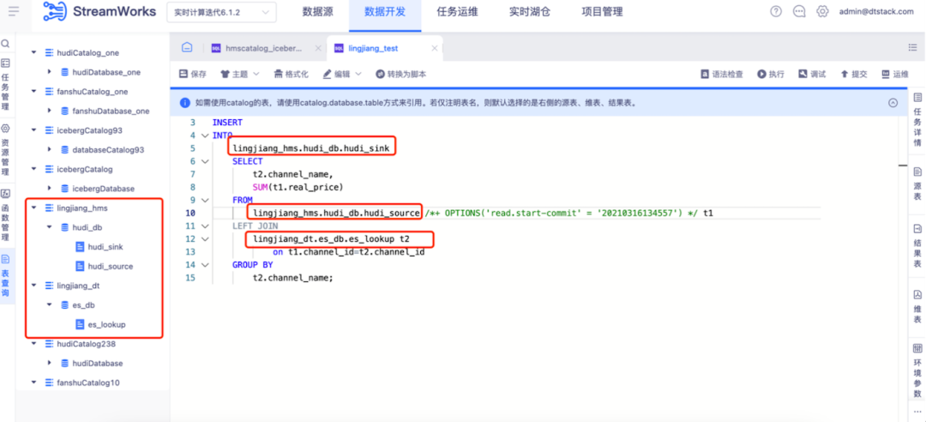
Task: Click line 15 t2.channel_name; in editor
Action: tap(293, 277)
